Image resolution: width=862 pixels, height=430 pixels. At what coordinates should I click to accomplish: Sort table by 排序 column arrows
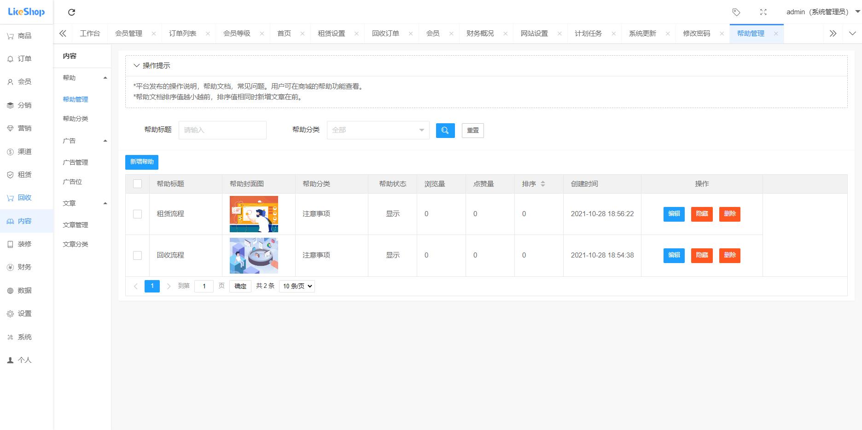pyautogui.click(x=543, y=184)
